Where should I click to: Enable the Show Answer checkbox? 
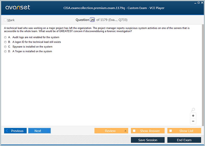tap(134, 131)
